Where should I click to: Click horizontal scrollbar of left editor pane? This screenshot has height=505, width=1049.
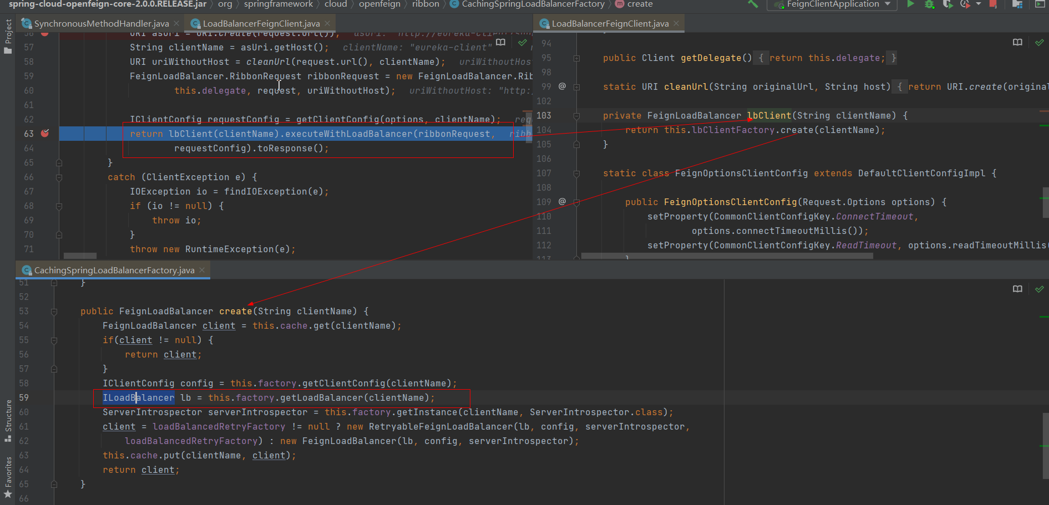pos(80,256)
